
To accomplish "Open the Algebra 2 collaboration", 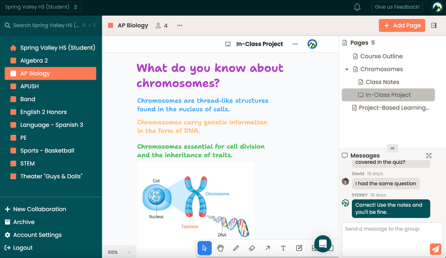I will 34,61.
